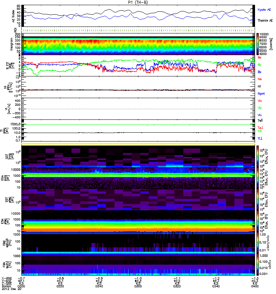This screenshot has width=276, height=294.
Task: Click the Keogram counts color bar
Action: click(258, 44)
